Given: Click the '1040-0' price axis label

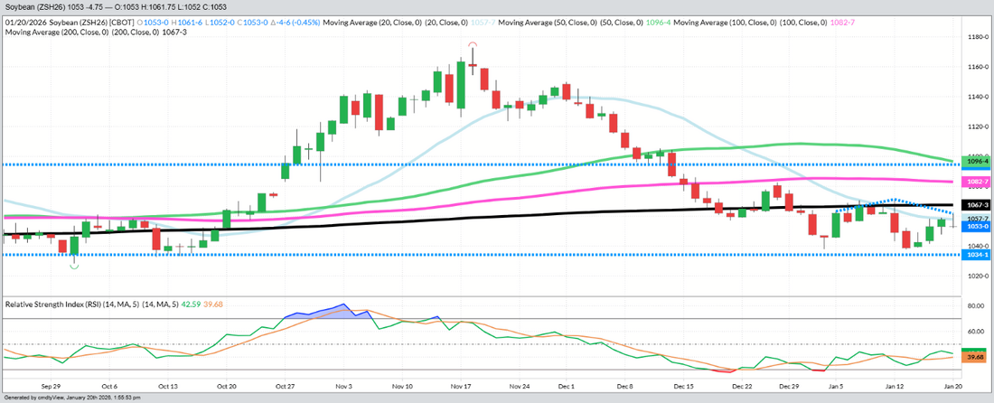Looking at the screenshot, I should coord(978,247).
